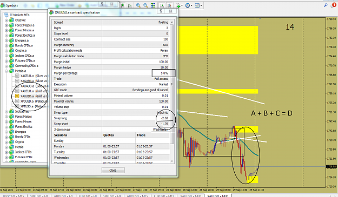338x197 pixels.
Task: Click the 'Maximal volume' row label
Action: [x=64, y=101]
